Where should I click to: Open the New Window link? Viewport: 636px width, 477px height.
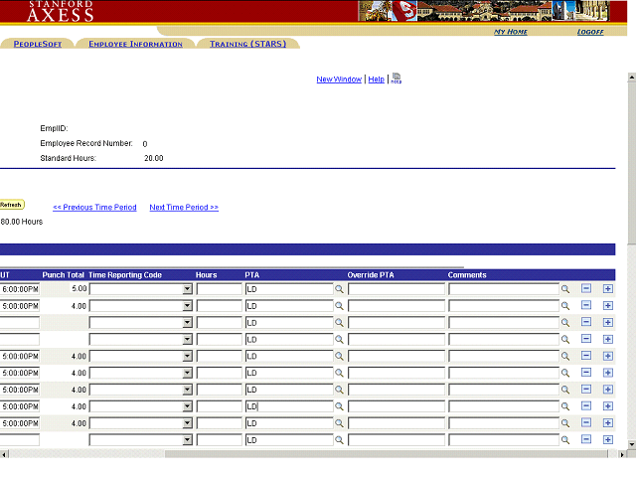click(x=339, y=79)
